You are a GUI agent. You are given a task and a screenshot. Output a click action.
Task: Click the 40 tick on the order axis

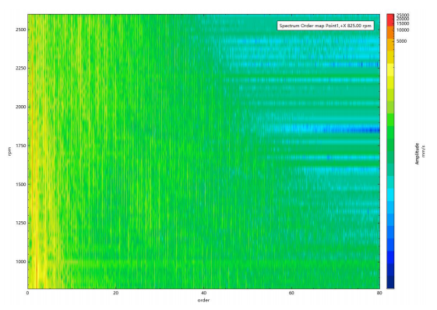tap(203, 293)
